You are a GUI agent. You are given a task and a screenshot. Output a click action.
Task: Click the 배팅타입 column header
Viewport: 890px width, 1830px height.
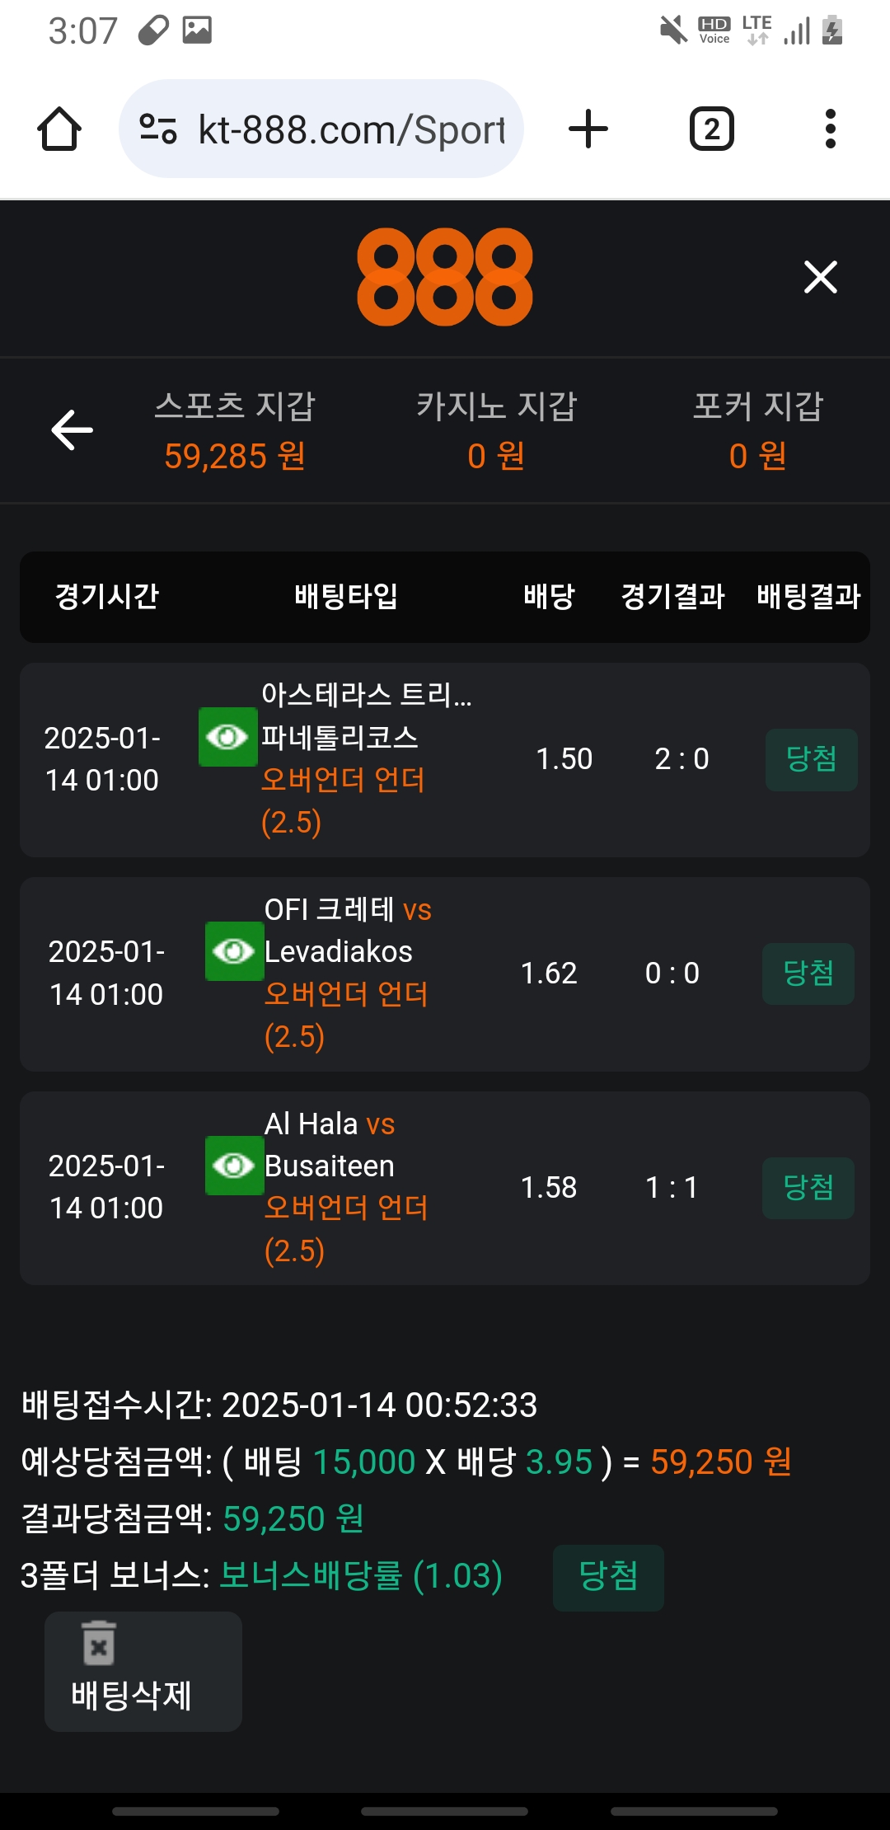coord(346,596)
